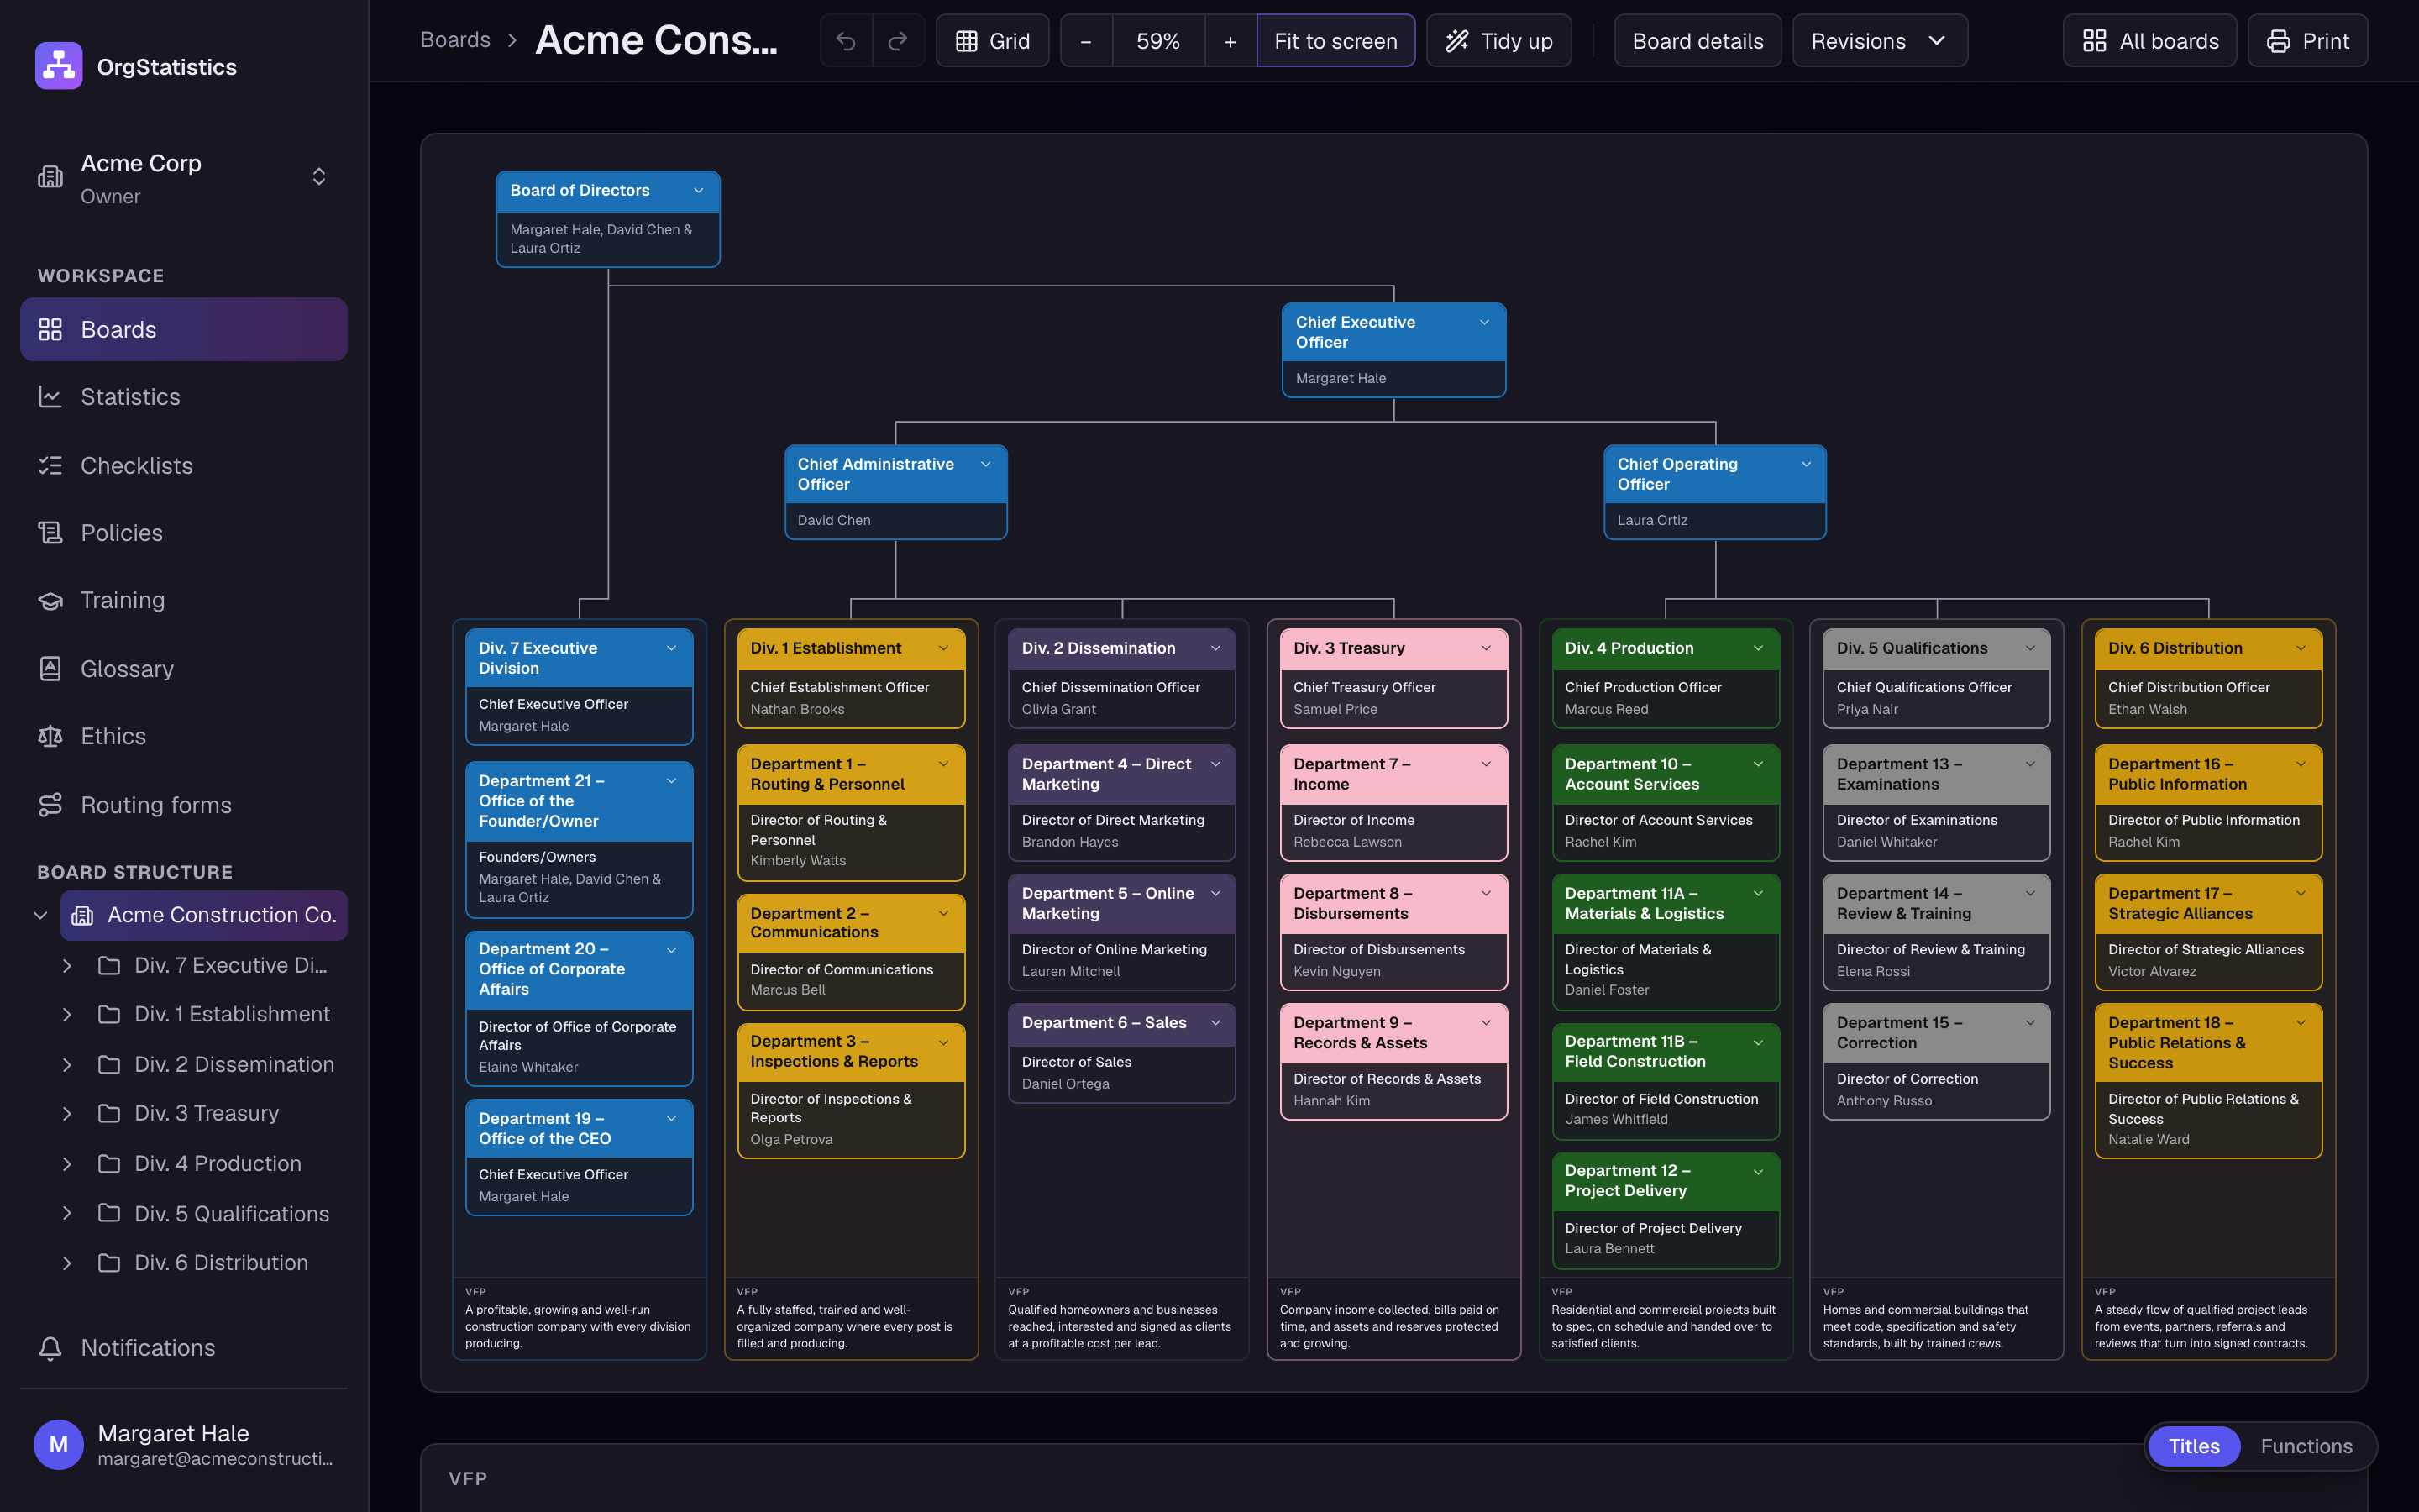2419x1512 pixels.
Task: Click the All boards button
Action: (2149, 41)
